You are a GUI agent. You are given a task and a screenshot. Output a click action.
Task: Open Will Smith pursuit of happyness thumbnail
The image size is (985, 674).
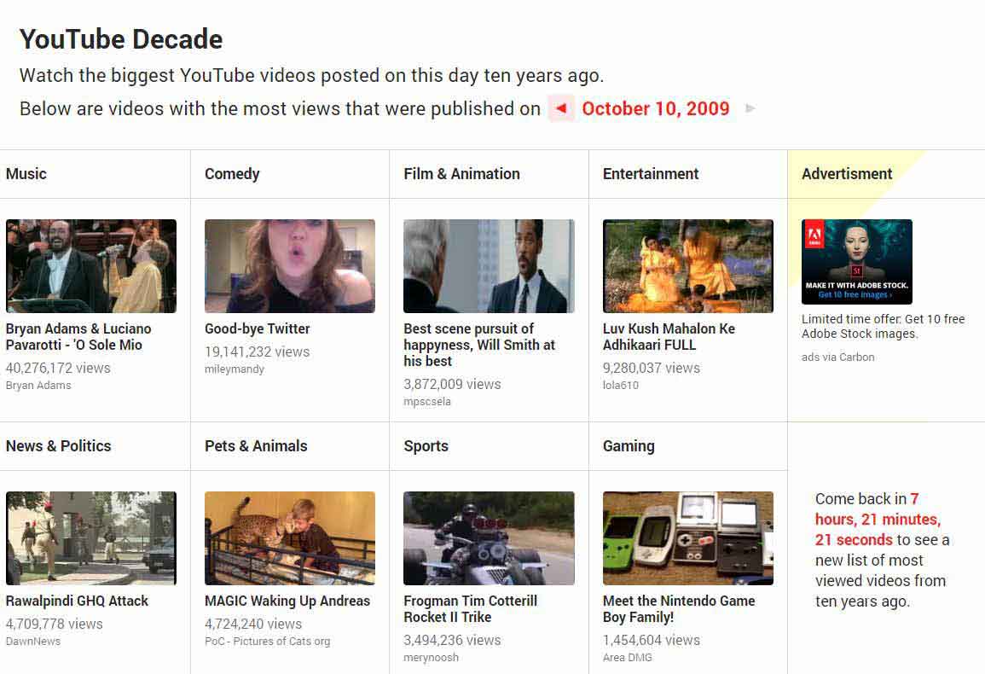pos(489,266)
